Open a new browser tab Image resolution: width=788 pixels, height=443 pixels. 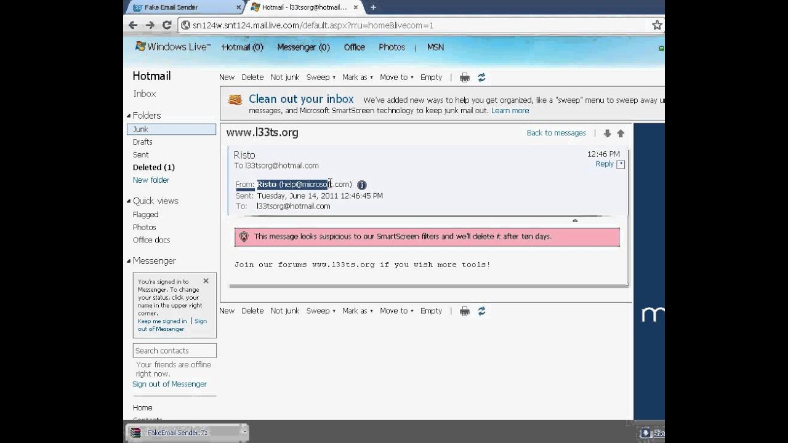point(373,7)
